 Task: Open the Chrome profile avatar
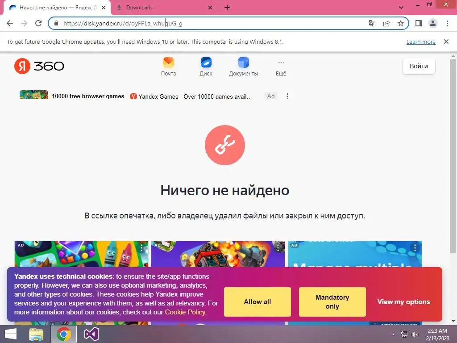[x=433, y=23]
